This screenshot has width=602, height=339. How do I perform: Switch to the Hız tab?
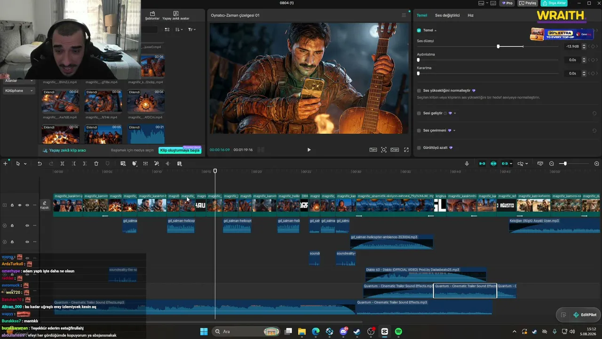pyautogui.click(x=470, y=16)
